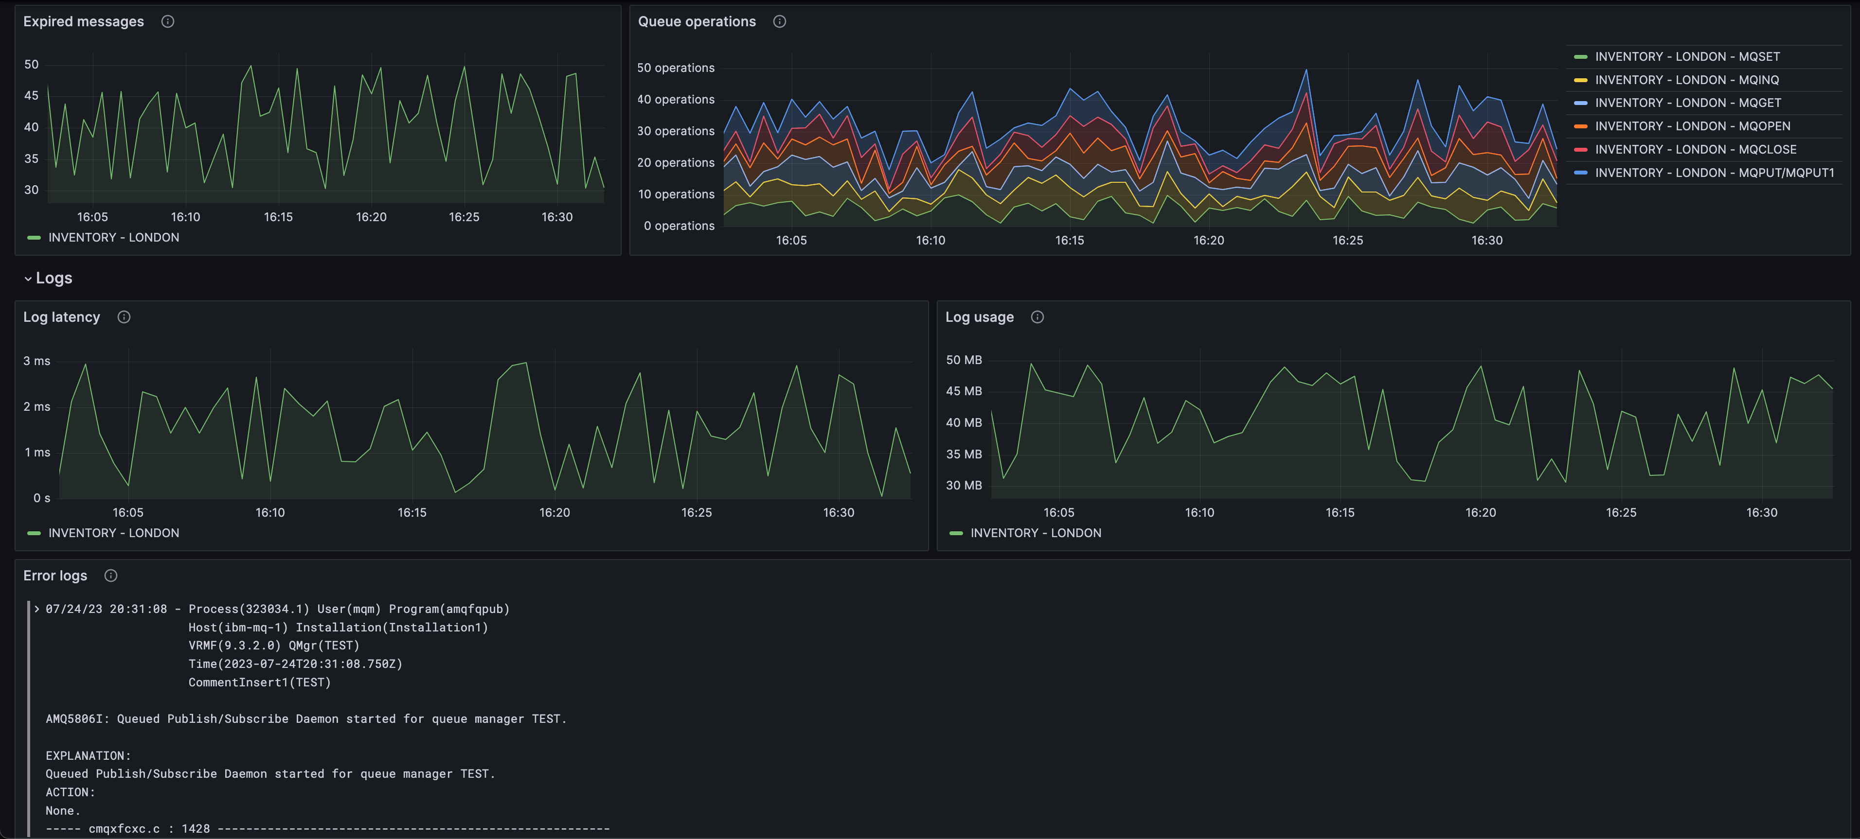Toggle the MQGET series in the legend
This screenshot has height=839, width=1860.
point(1687,103)
